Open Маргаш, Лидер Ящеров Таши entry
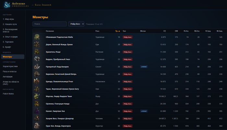 (x=59, y=96)
